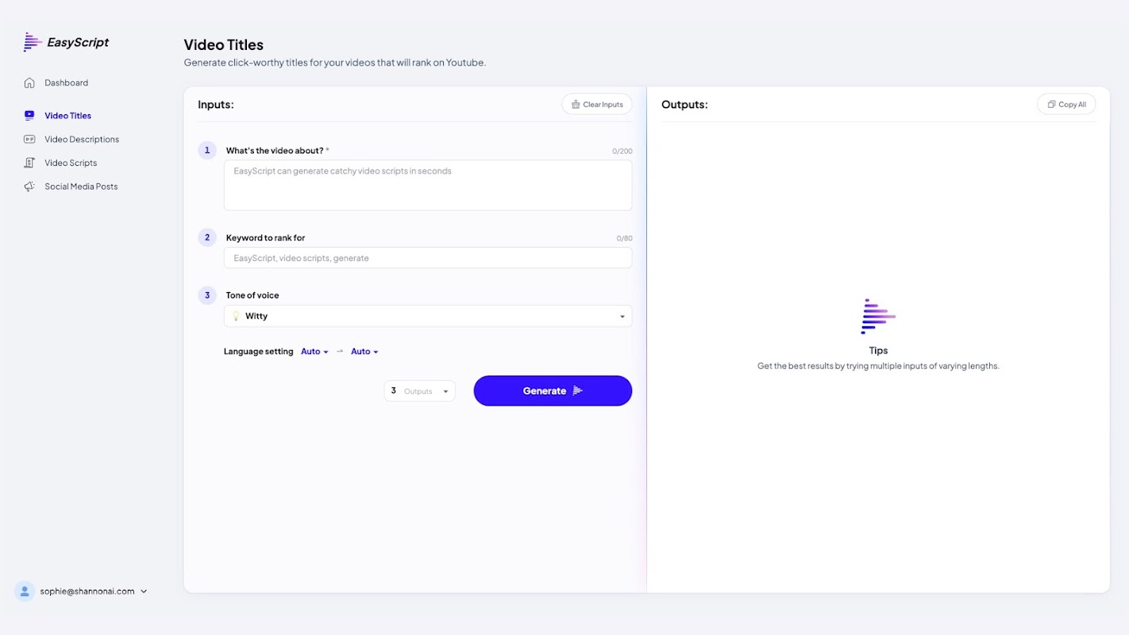Select Video Titles in sidebar

tap(67, 116)
